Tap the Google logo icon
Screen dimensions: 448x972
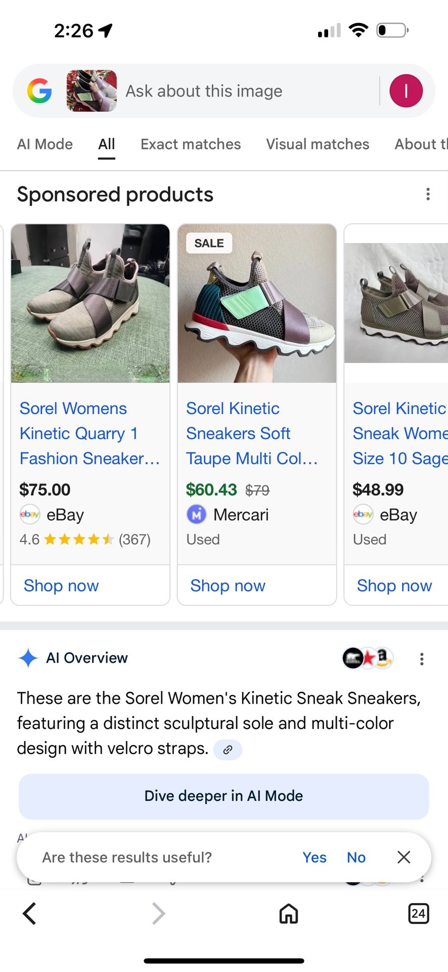39,91
